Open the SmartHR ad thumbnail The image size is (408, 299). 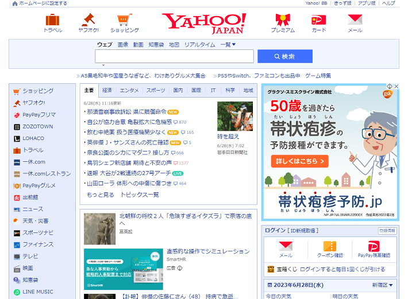(124, 269)
